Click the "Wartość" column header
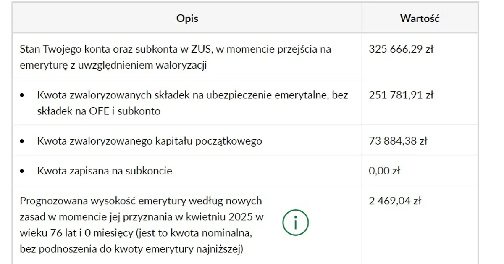Screen dimensions: 504x264 [420, 18]
